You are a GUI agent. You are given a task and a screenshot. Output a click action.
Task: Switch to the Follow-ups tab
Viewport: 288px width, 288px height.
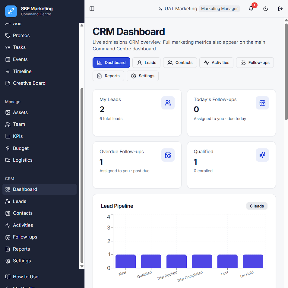point(255,63)
